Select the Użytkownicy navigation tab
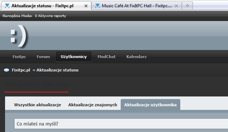The width and height of the screenshot is (228, 132). [x=74, y=57]
